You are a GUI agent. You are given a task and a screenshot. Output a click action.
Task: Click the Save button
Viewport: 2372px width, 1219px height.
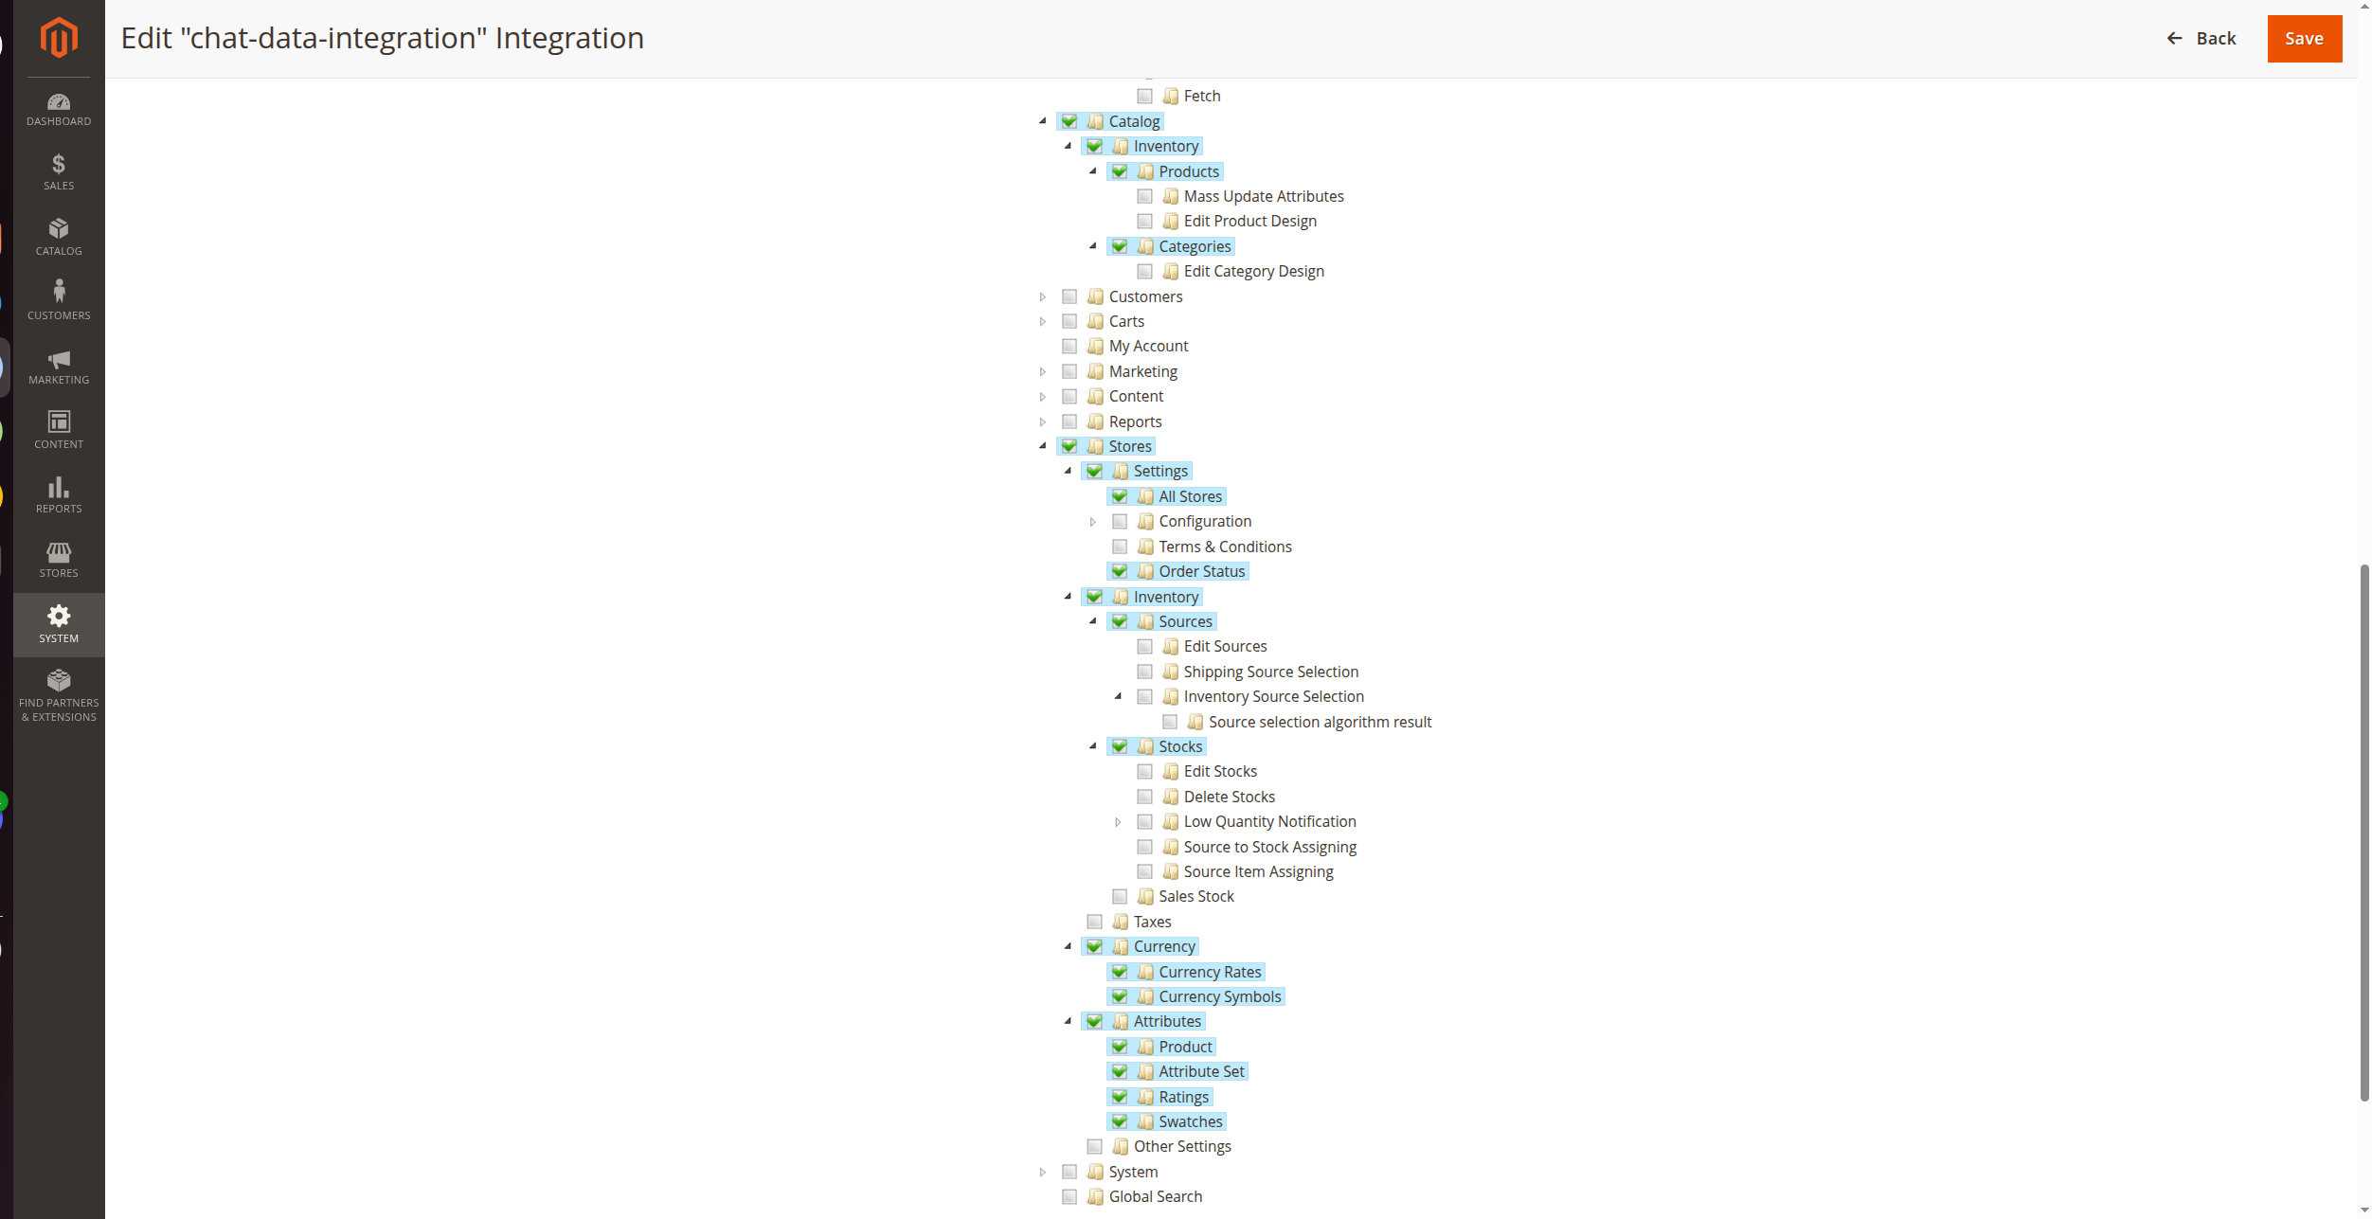pyautogui.click(x=2304, y=39)
